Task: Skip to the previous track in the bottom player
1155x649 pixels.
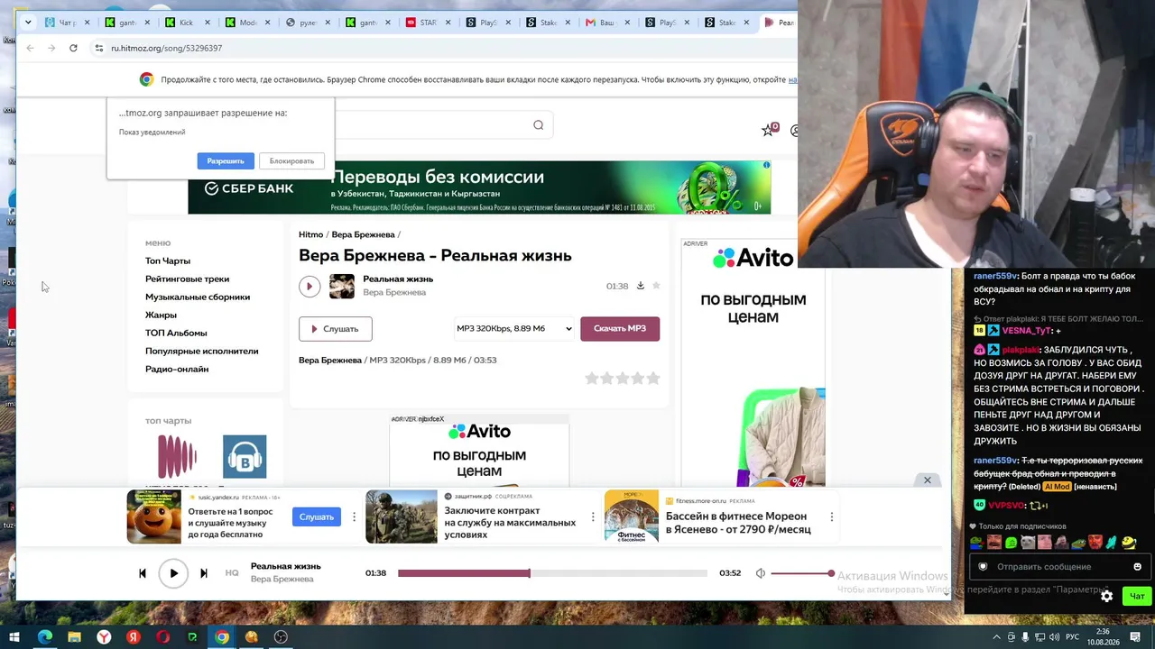Action: [143, 573]
